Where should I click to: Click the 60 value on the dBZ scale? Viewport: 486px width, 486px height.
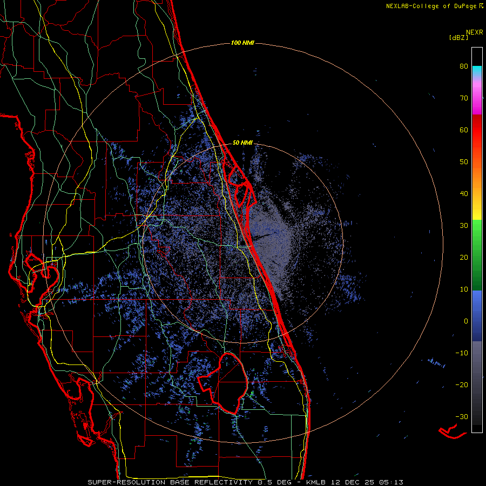(464, 130)
